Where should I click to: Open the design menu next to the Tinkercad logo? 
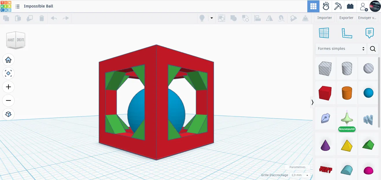(17, 6)
